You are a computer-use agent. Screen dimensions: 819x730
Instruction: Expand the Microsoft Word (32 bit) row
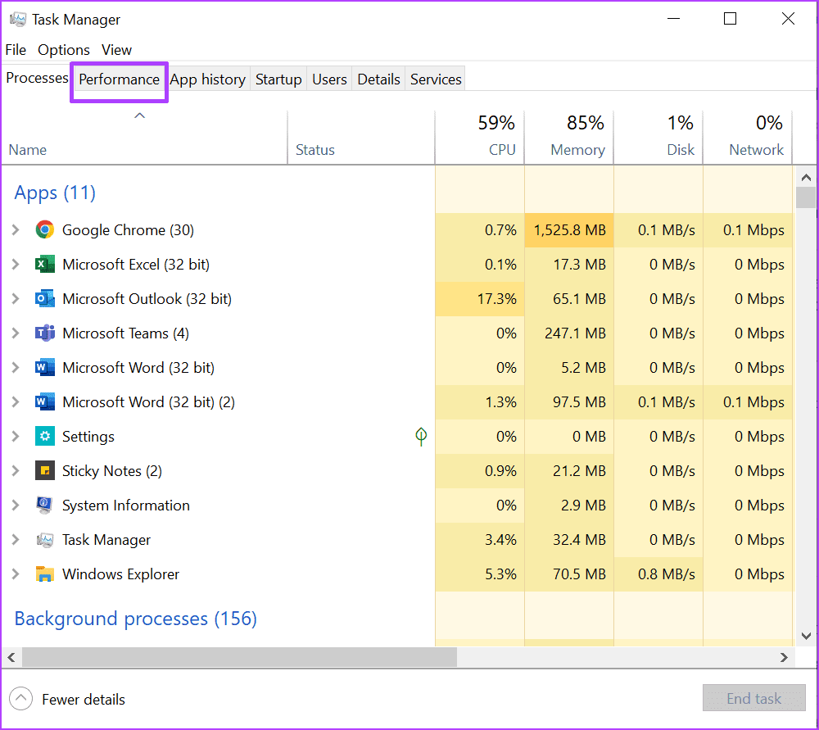click(x=16, y=368)
